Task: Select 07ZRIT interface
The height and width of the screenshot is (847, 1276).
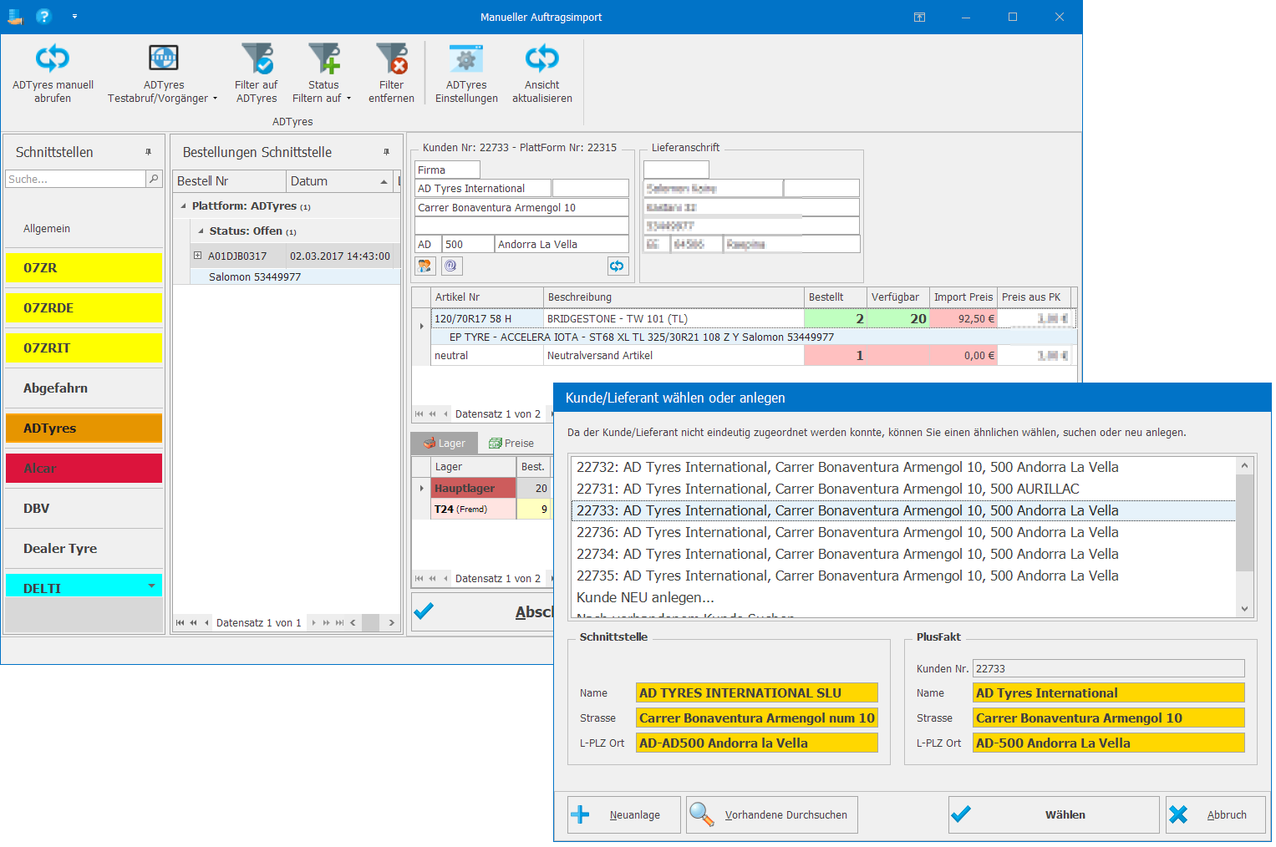Action: point(84,348)
